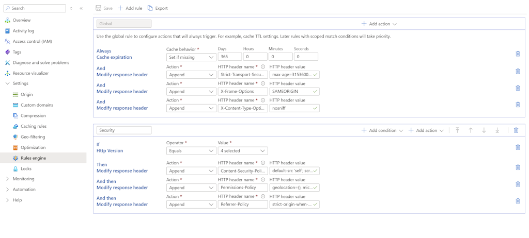The width and height of the screenshot is (529, 238).
Task: Click the Save toolbar icon
Action: coord(99,8)
